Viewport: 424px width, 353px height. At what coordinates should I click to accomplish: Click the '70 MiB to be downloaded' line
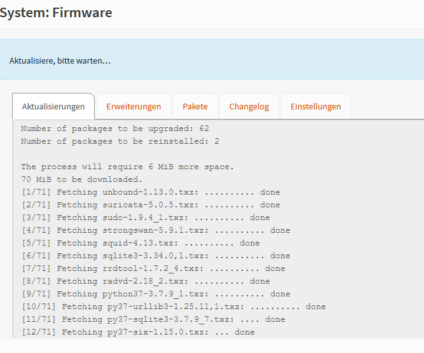click(81, 179)
